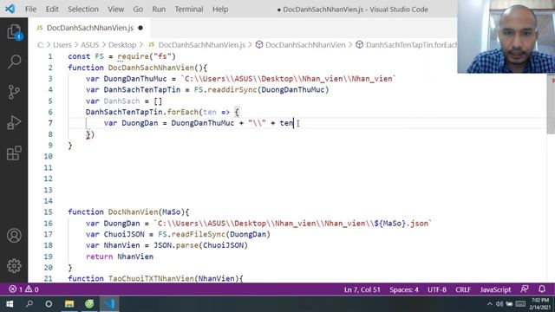Click readFileSync on line 17

(199, 234)
